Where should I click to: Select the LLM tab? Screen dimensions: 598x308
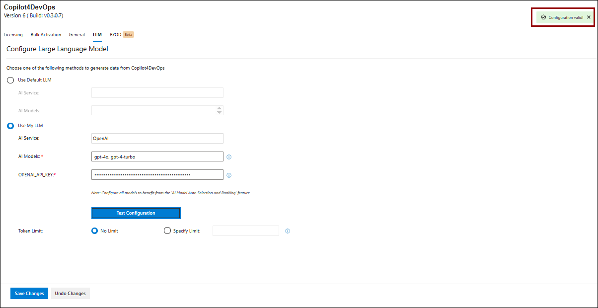tap(97, 35)
